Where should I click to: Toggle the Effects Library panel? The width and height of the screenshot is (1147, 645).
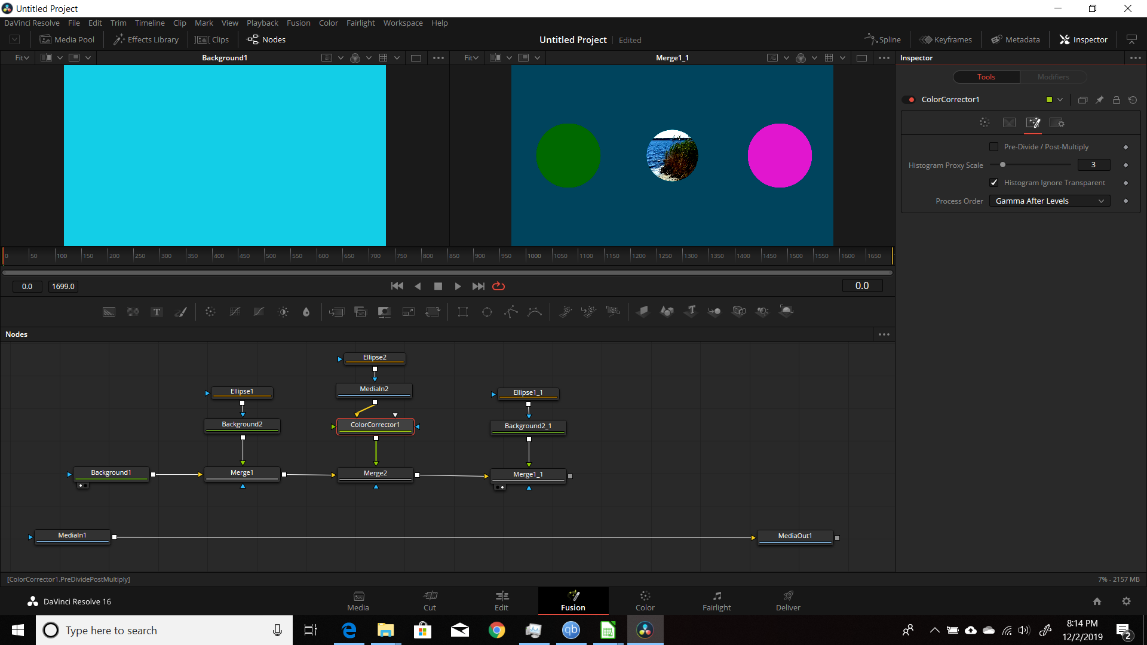[146, 39]
